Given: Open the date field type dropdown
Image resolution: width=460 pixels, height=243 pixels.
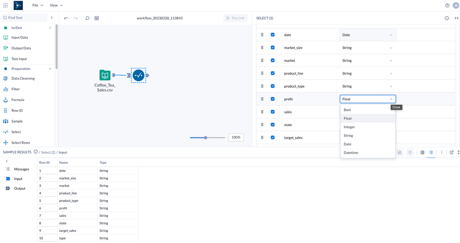Looking at the screenshot, I should 367,35.
